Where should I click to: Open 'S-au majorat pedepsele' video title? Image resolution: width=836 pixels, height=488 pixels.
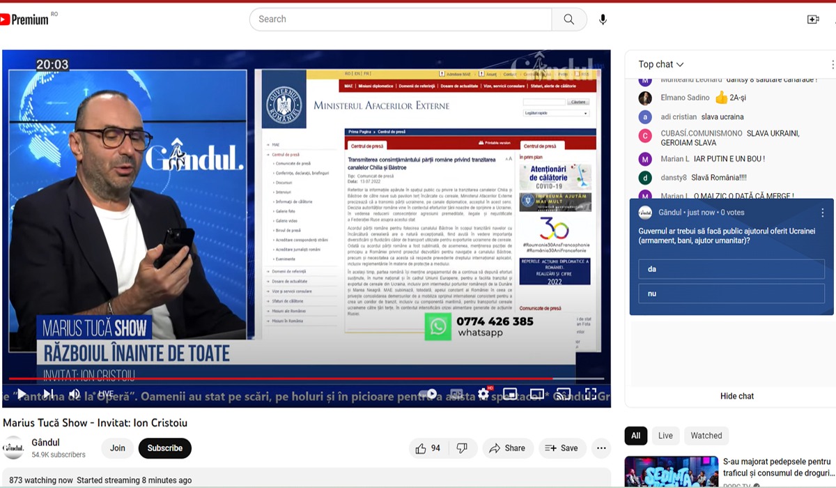777,467
